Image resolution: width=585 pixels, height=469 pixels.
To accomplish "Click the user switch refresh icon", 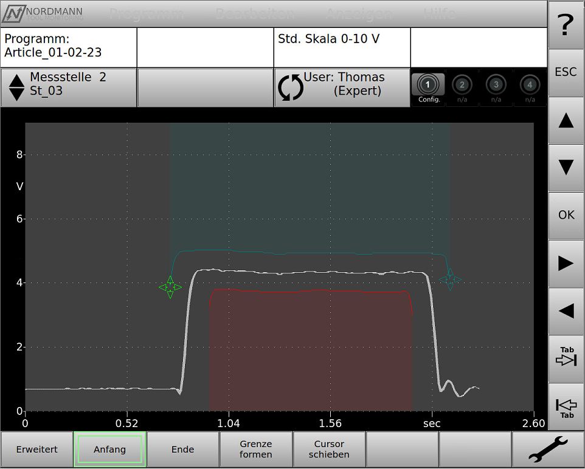I will [x=290, y=87].
